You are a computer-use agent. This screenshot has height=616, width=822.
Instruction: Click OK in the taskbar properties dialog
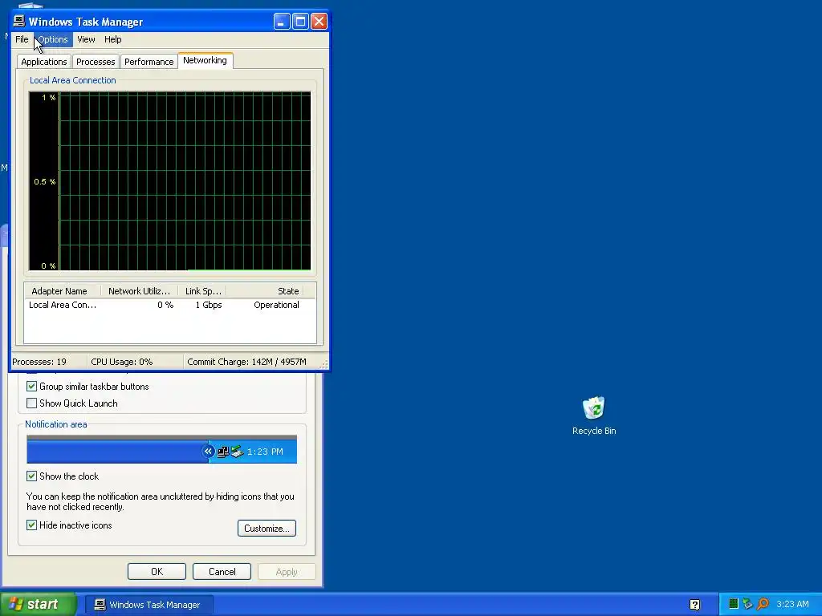coord(157,571)
